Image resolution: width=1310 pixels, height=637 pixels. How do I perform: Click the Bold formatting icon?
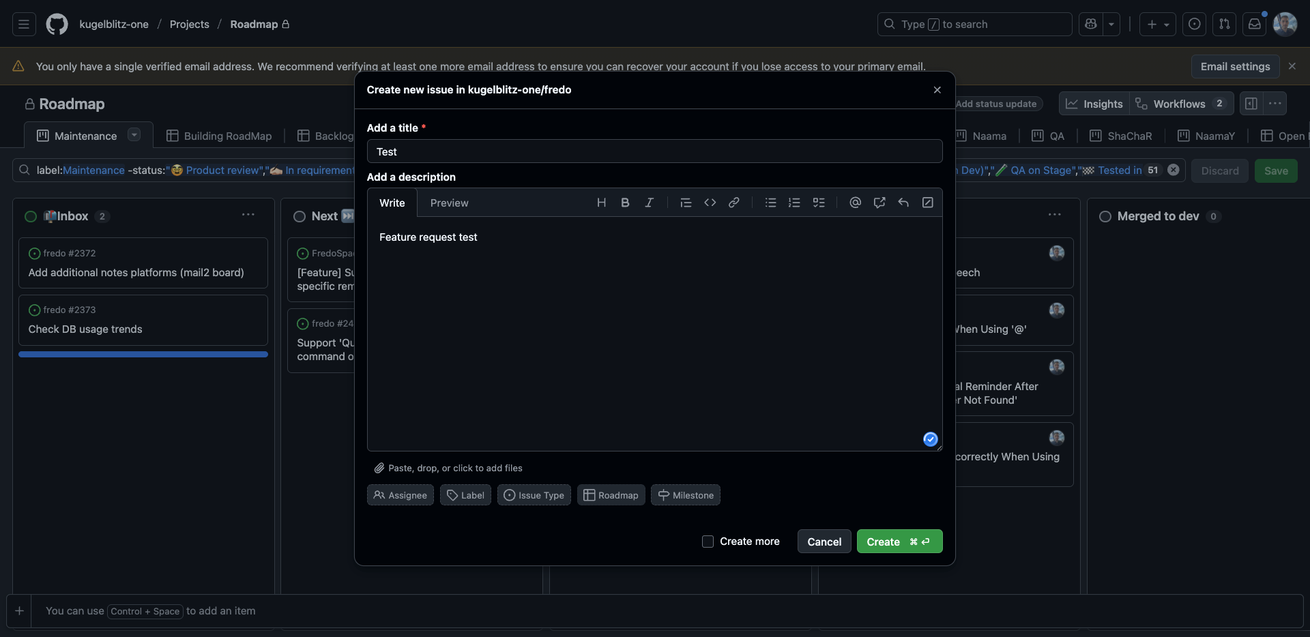pos(625,203)
